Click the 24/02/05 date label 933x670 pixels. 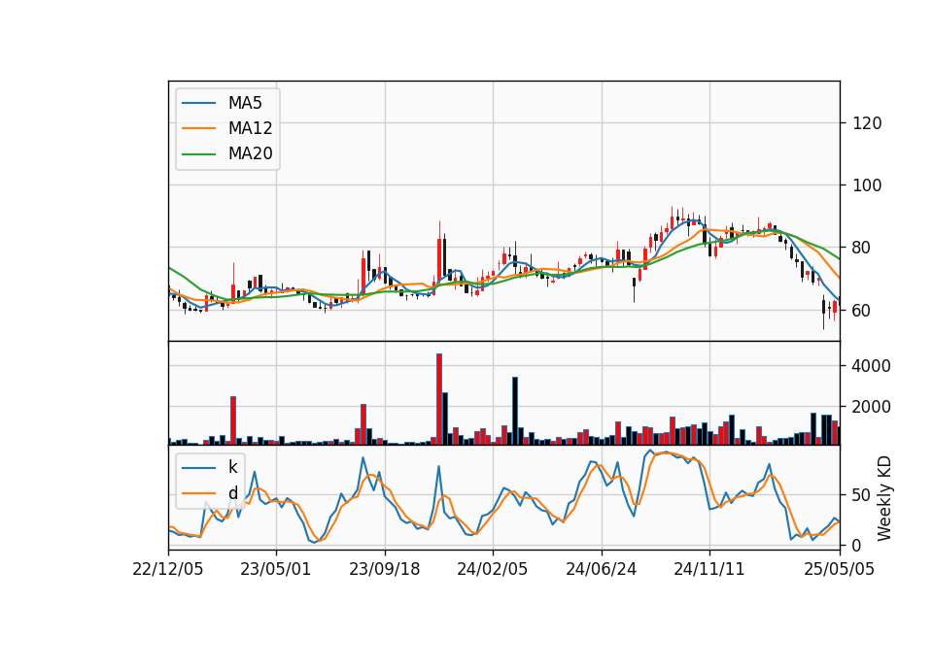(492, 569)
